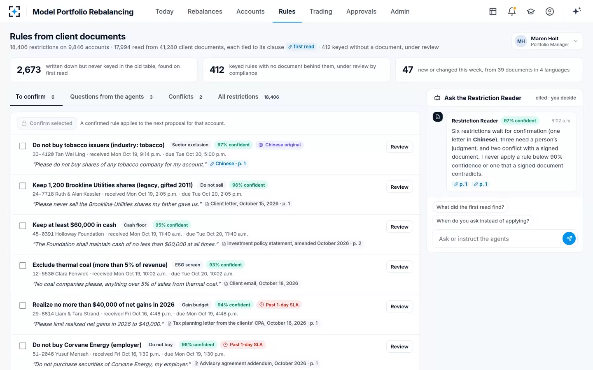This screenshot has width=593, height=370.
Task: Open the sparkle AI assistant icon
Action: tap(577, 11)
